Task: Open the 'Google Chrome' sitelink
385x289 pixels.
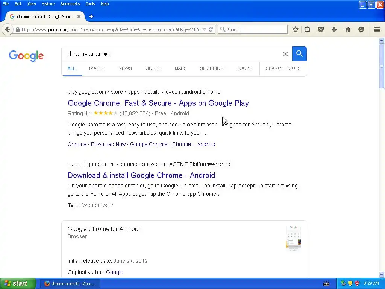Action: pyautogui.click(x=149, y=144)
